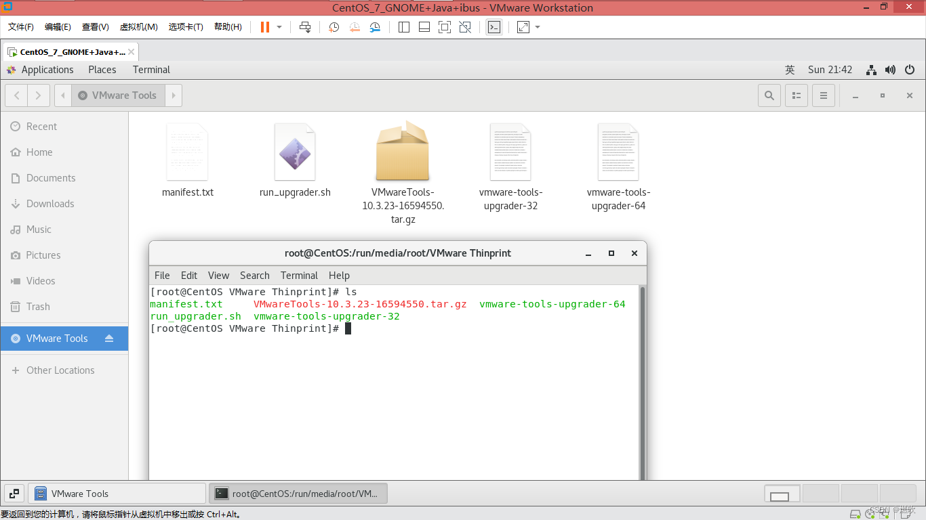Search files with the magnifier button
Image resolution: width=926 pixels, height=520 pixels.
tap(769, 95)
